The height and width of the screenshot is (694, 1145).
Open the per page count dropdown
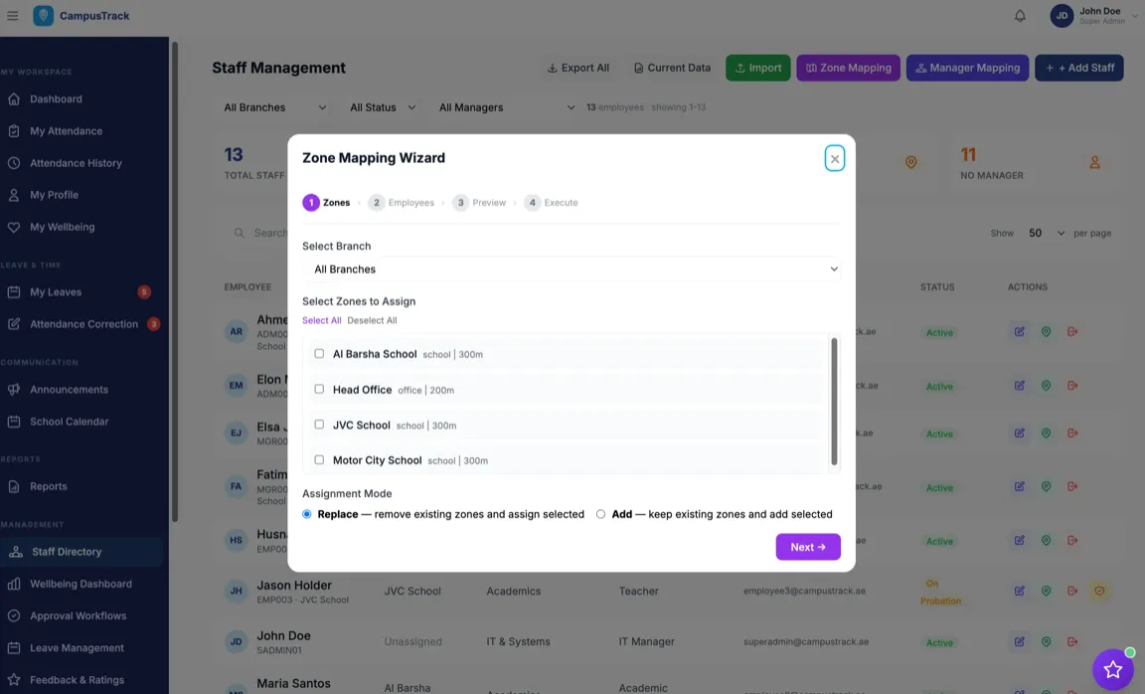tap(1046, 233)
